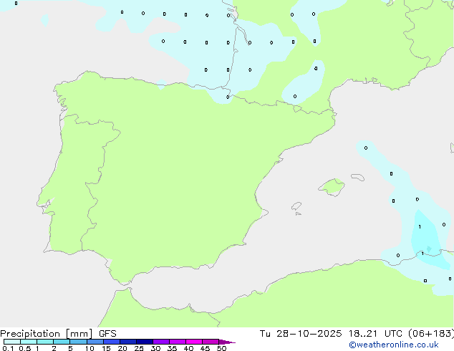The width and height of the screenshot is (454, 351).
Task: Click the '10' legend scale label
Action: pyautogui.click(x=90, y=348)
